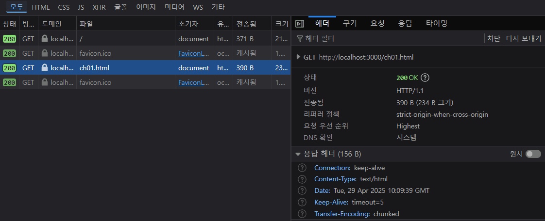Switch to the 쿠키 tab
This screenshot has height=221, width=545.
point(350,23)
